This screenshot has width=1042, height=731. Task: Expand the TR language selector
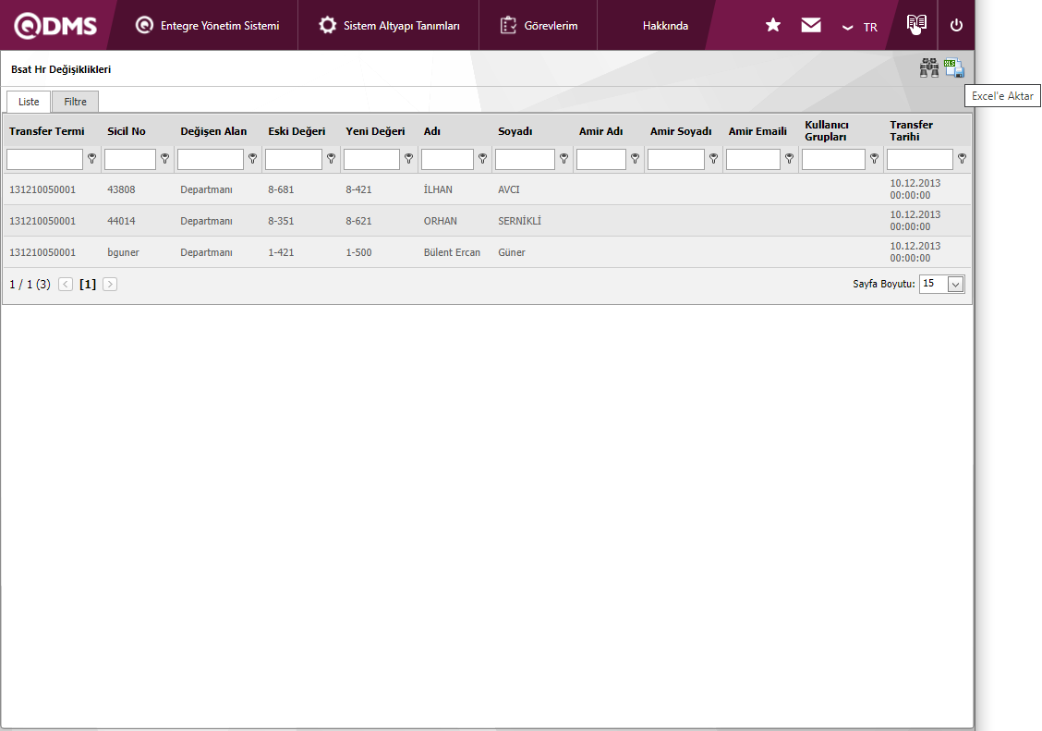[x=860, y=27]
